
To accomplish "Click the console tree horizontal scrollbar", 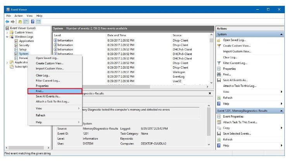I will pyautogui.click(x=27, y=148).
